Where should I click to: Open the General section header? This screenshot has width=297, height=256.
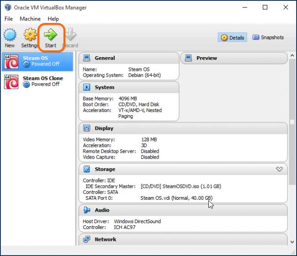pos(129,58)
